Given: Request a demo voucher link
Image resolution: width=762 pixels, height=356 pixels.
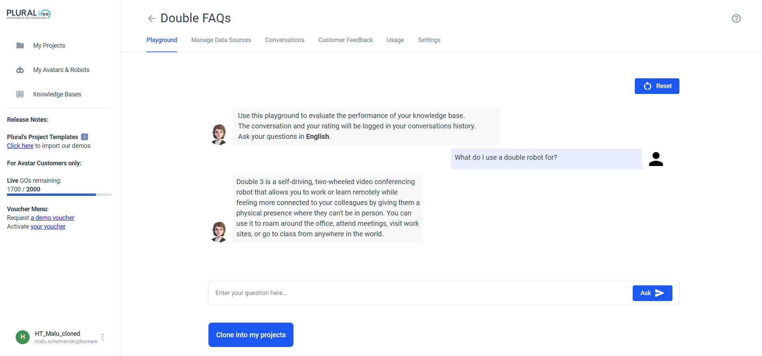Looking at the screenshot, I should [52, 218].
